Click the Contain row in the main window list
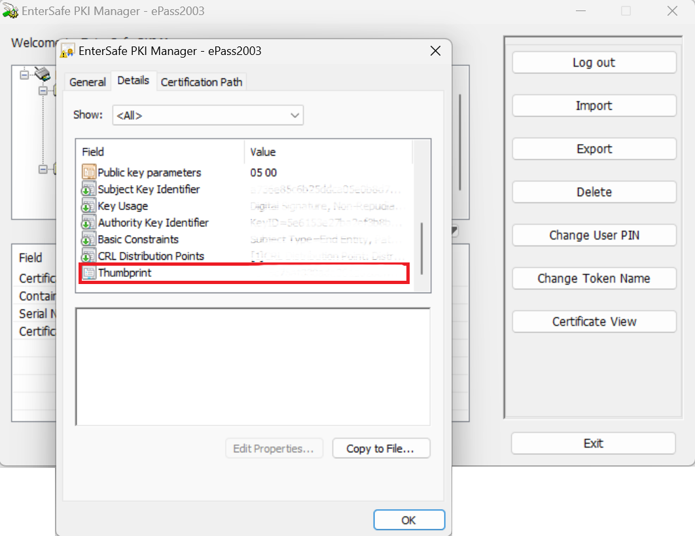Screen dimensions: 695x536 pyautogui.click(x=37, y=296)
